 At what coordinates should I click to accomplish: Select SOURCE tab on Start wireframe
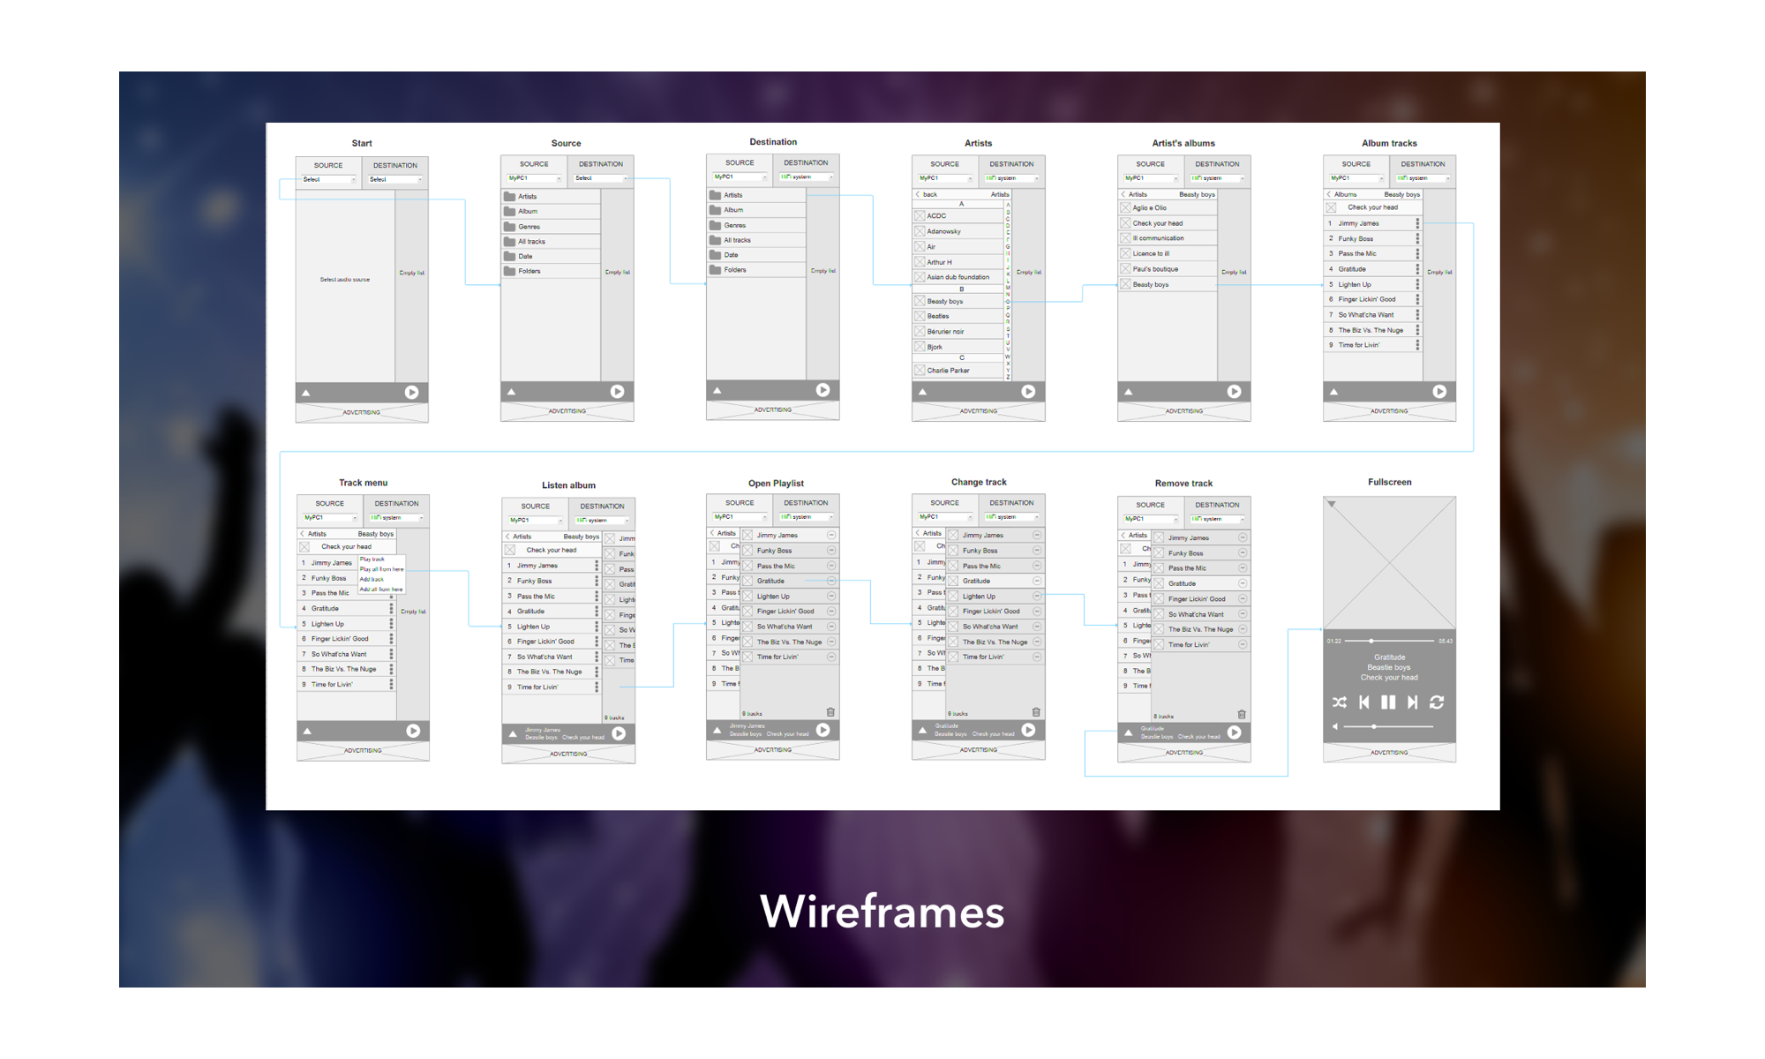[x=328, y=165]
